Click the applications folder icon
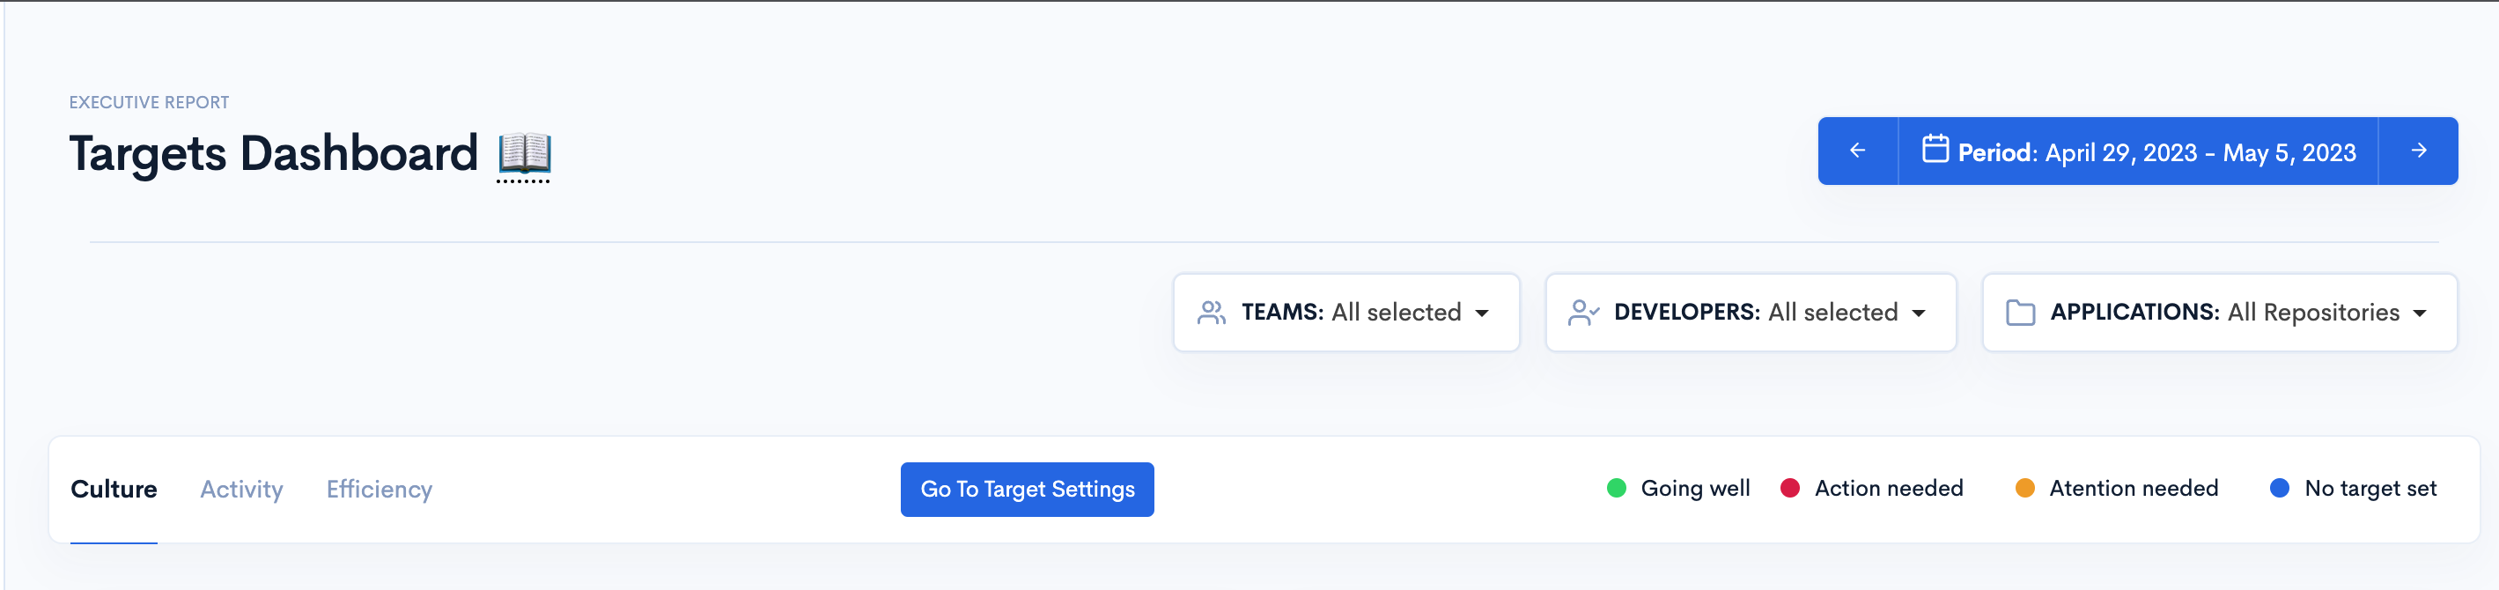This screenshot has height=590, width=2499. coord(2020,313)
